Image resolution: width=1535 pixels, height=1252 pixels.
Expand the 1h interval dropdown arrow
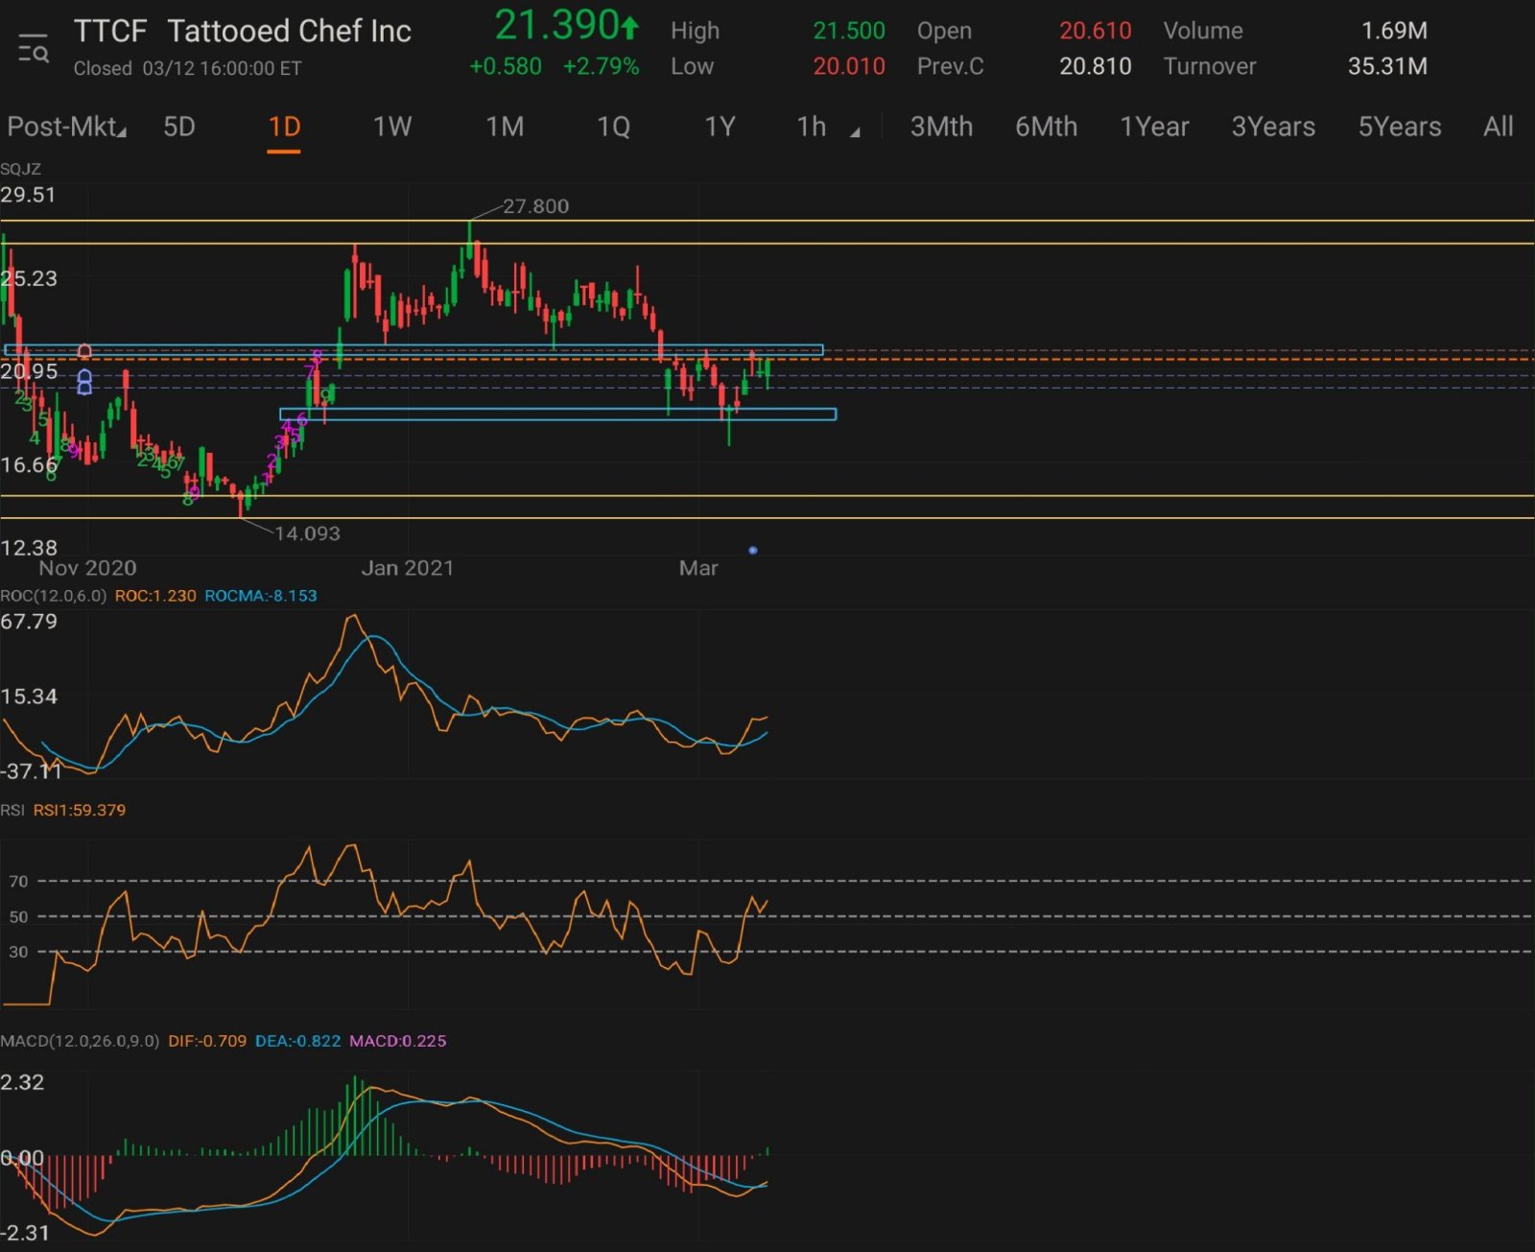(x=855, y=132)
